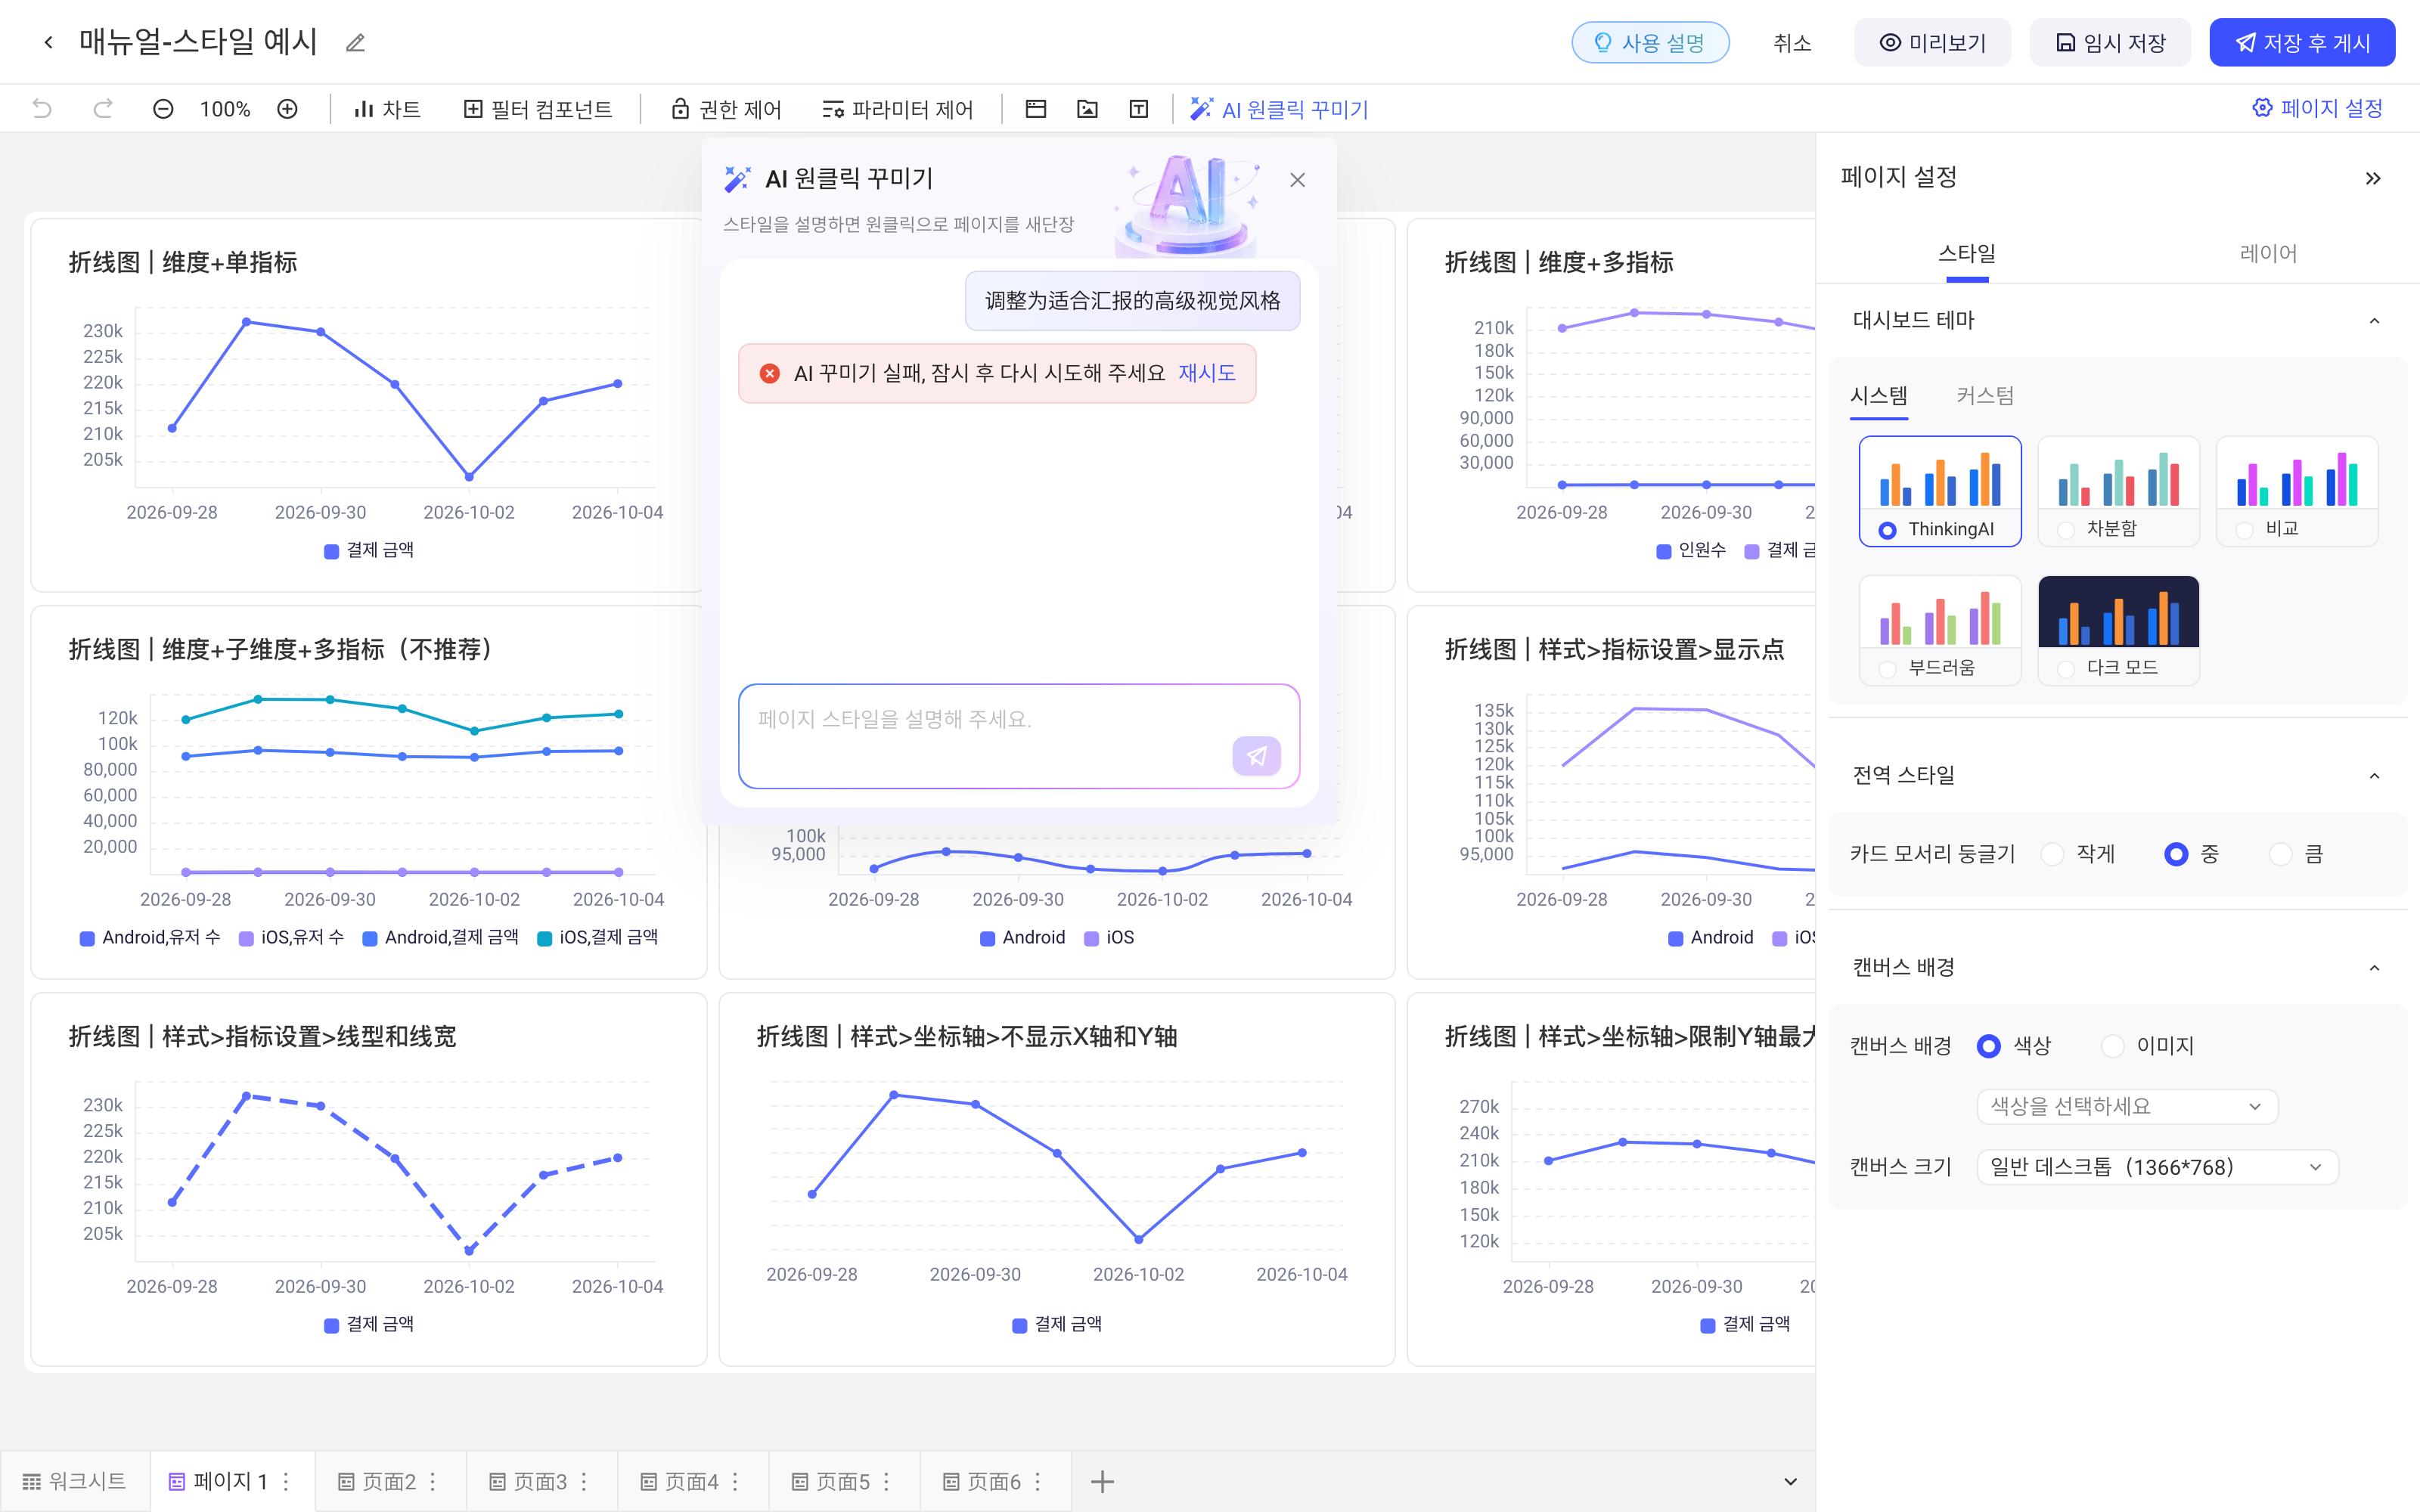Collapse the 대시보드 테마 section
This screenshot has width=2420, height=1512.
coord(2374,321)
